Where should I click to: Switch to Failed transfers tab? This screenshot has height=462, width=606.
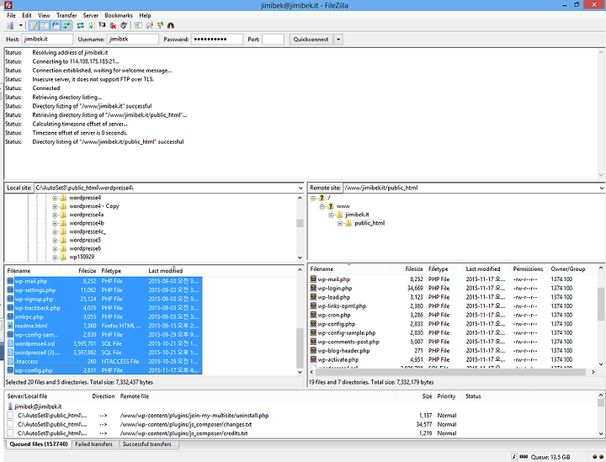pyautogui.click(x=93, y=444)
